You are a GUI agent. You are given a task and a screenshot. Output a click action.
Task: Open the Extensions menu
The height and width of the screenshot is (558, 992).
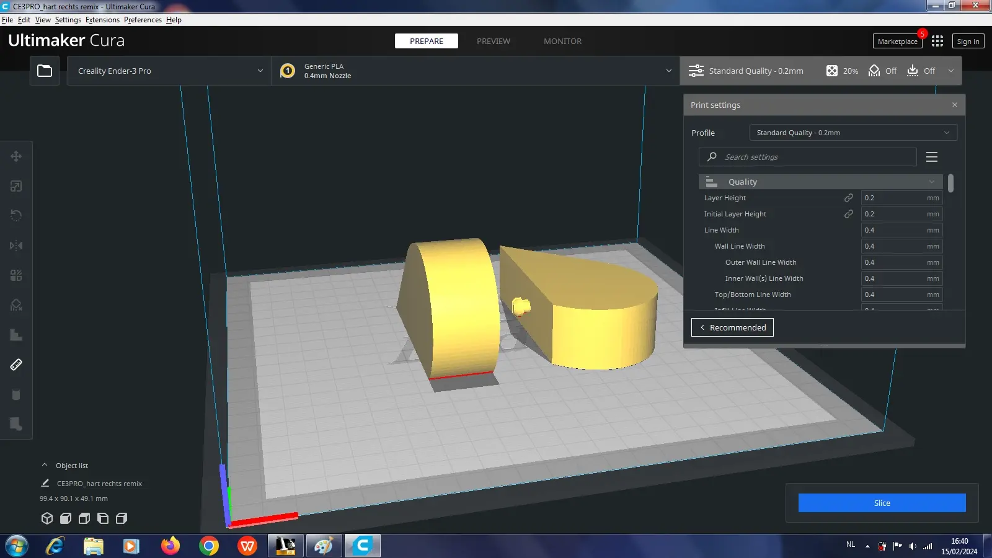point(102,20)
